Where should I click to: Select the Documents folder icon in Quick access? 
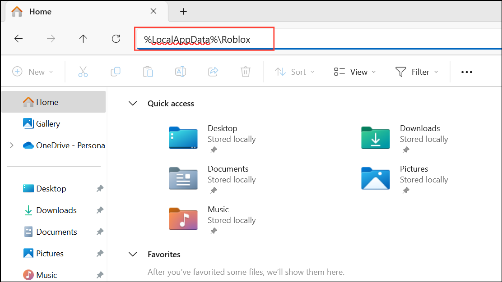[x=183, y=178]
